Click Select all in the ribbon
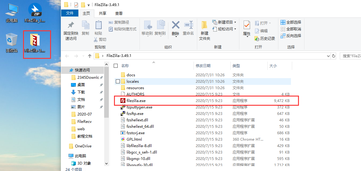 coord(291,22)
